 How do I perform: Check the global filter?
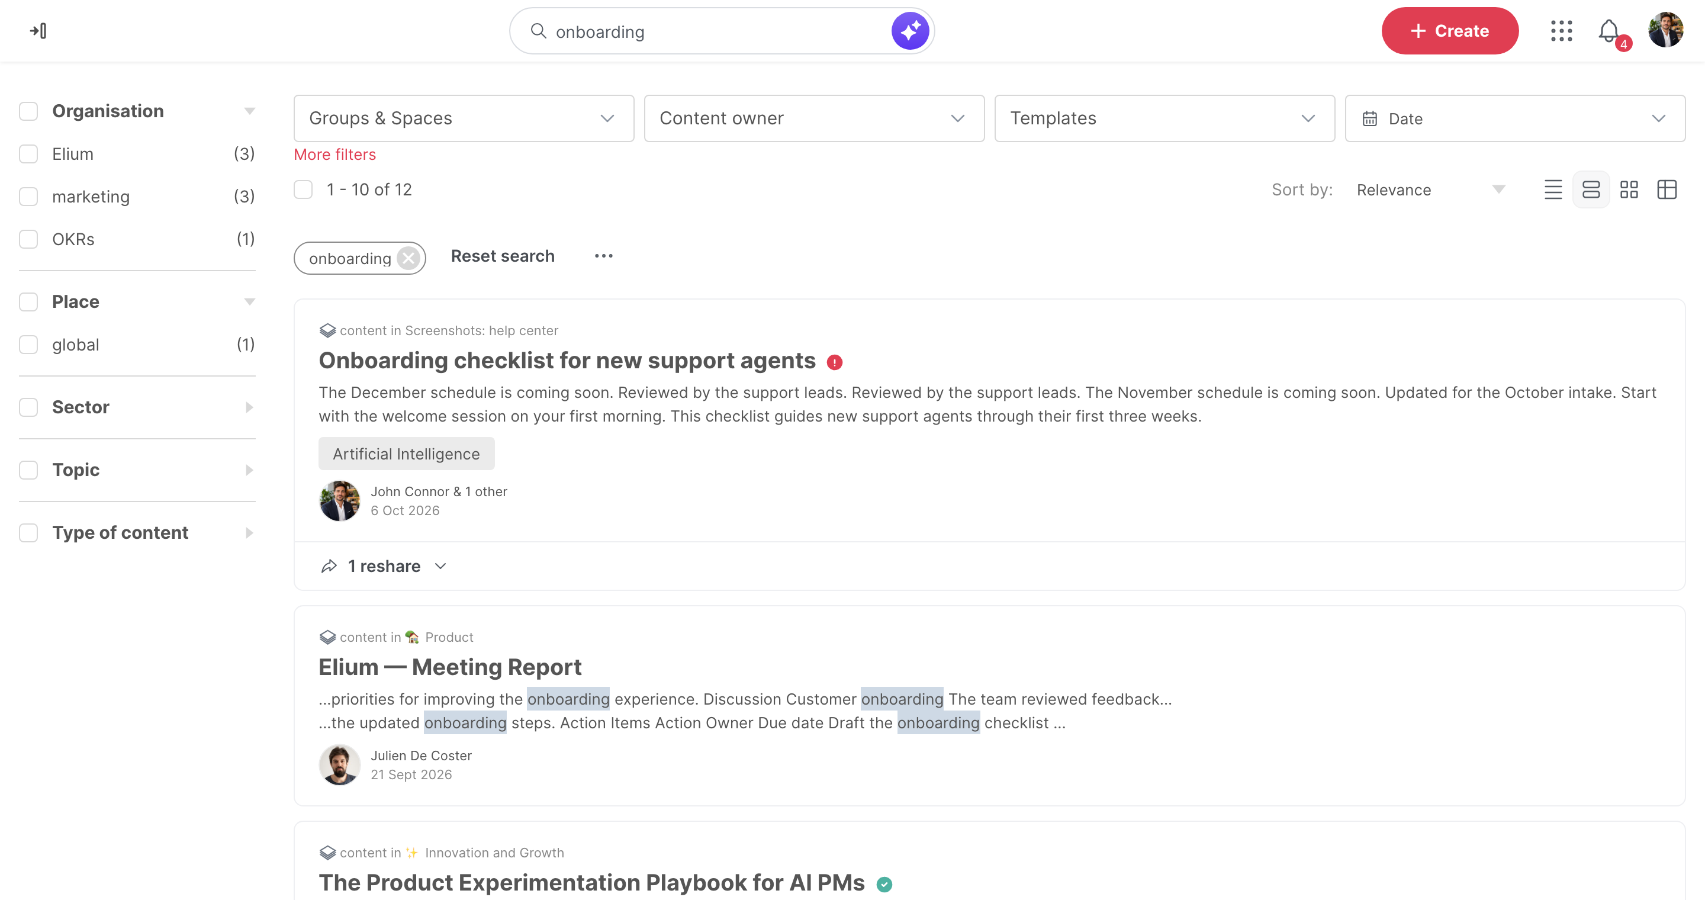(28, 345)
